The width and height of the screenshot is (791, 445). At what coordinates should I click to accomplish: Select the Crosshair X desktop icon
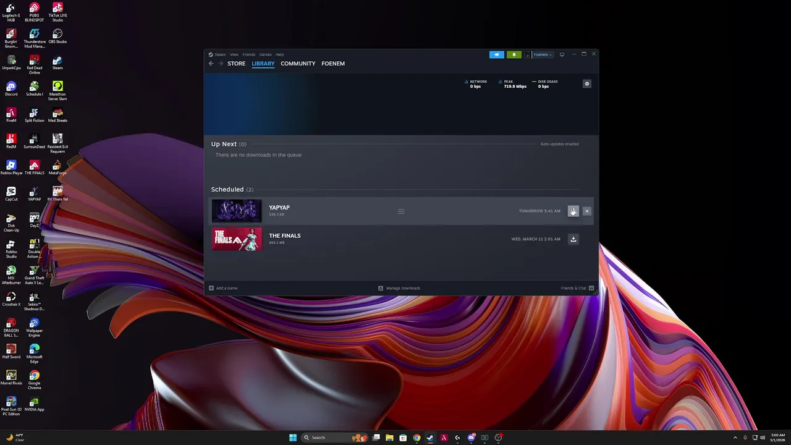11,299
